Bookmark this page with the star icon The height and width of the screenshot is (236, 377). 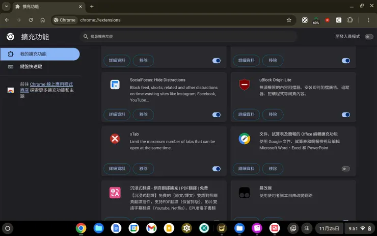[289, 20]
